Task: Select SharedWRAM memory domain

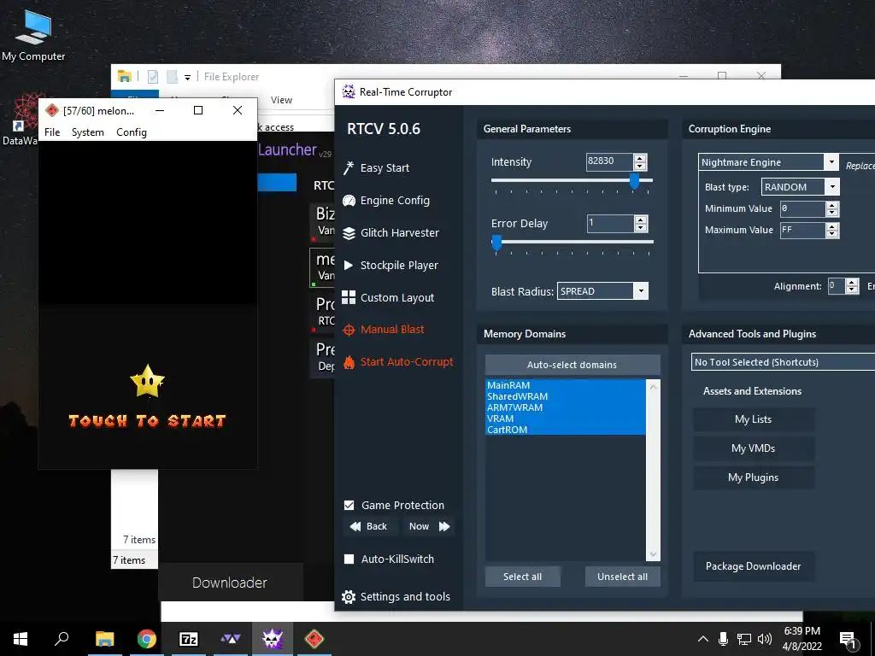Action: 566,396
